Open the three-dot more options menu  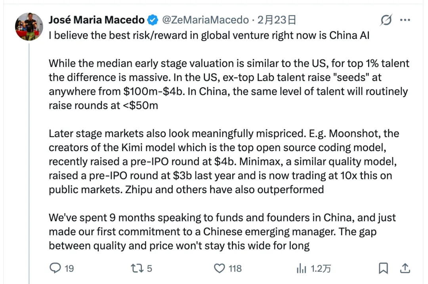coord(405,19)
